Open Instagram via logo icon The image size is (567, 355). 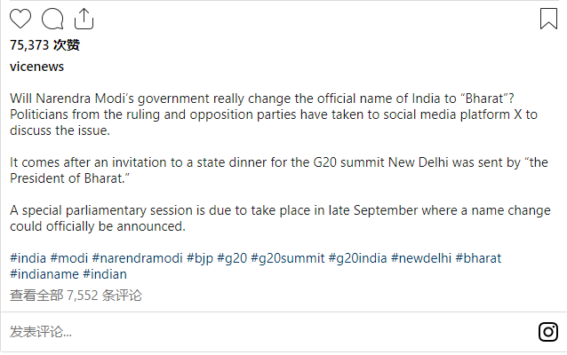click(x=548, y=332)
